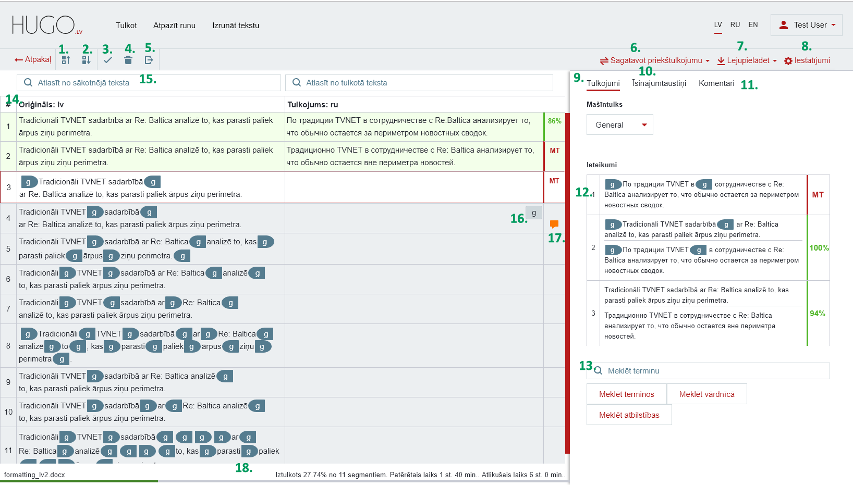Click the trash bin delete icon
Screen dimensions: 853x486
(128, 60)
